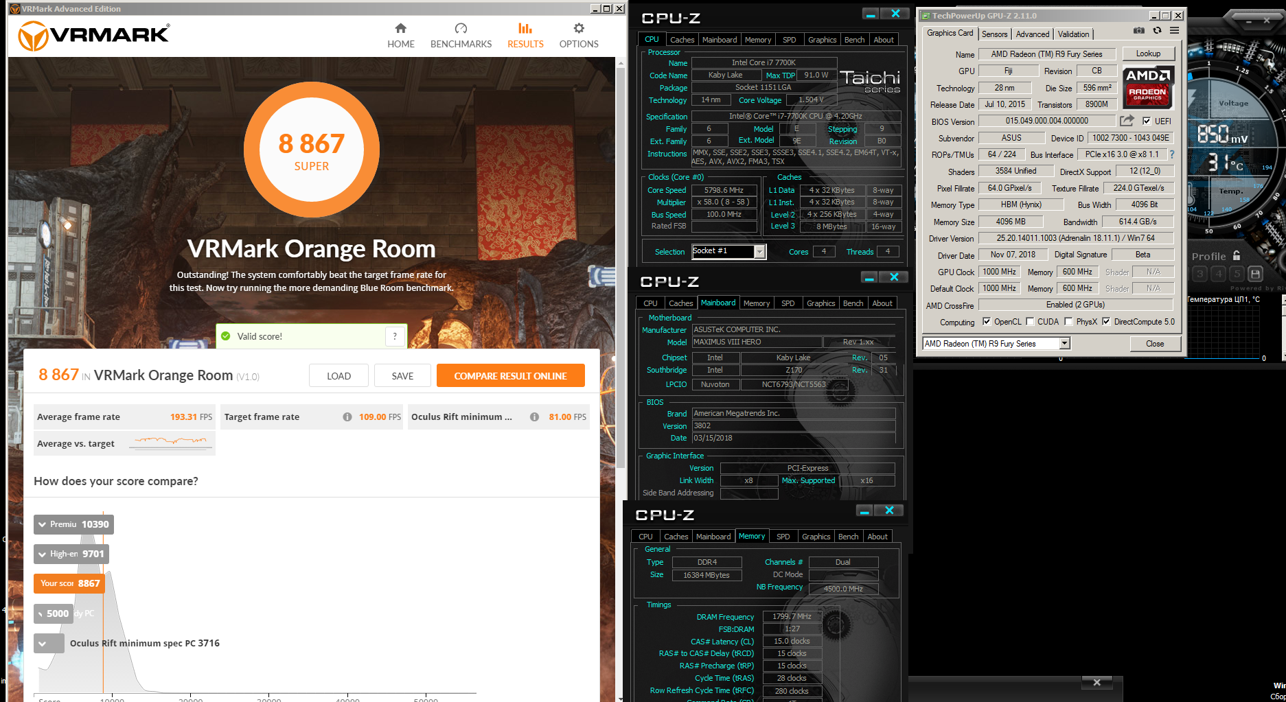Click Close button in GPU-Z
1286x702 pixels.
[1155, 344]
